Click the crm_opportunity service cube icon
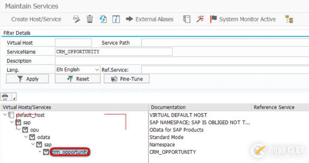 pos(46,152)
